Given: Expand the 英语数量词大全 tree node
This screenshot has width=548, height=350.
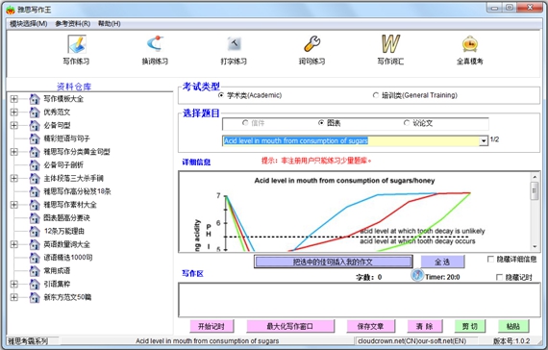Looking at the screenshot, I should coord(14,244).
